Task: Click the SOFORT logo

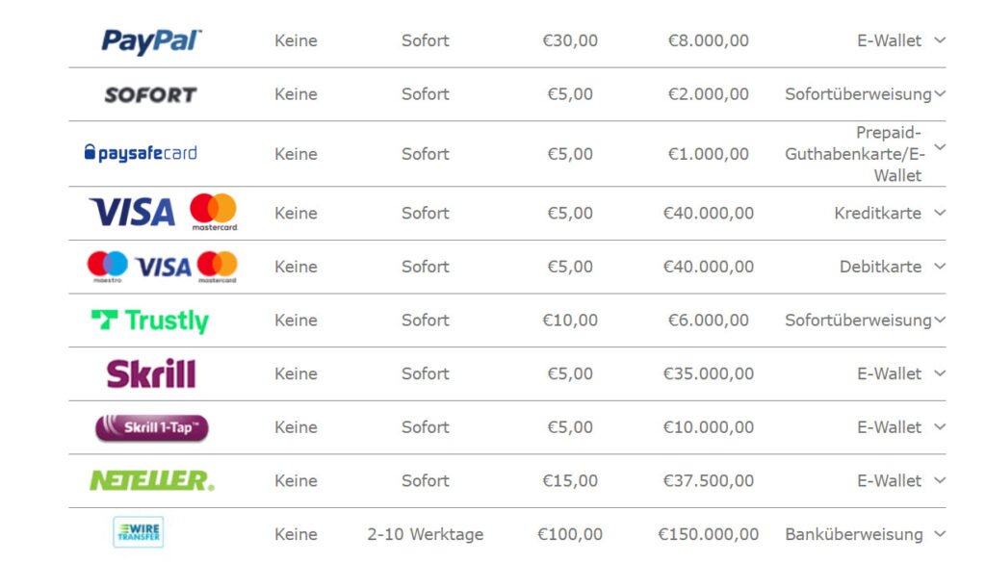Action: [x=150, y=94]
